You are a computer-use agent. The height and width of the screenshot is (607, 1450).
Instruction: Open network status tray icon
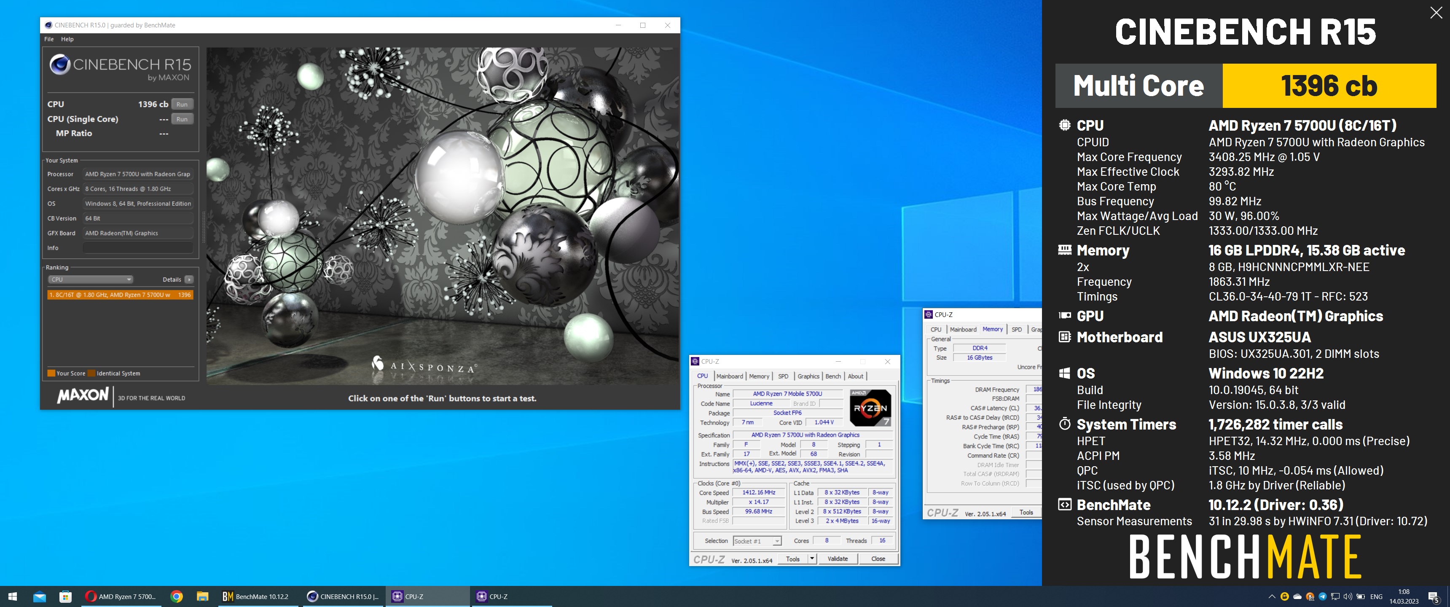1335,596
